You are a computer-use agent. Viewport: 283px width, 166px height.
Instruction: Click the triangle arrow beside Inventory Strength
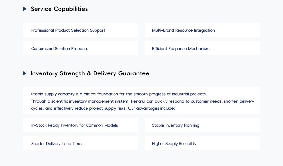pos(25,73)
